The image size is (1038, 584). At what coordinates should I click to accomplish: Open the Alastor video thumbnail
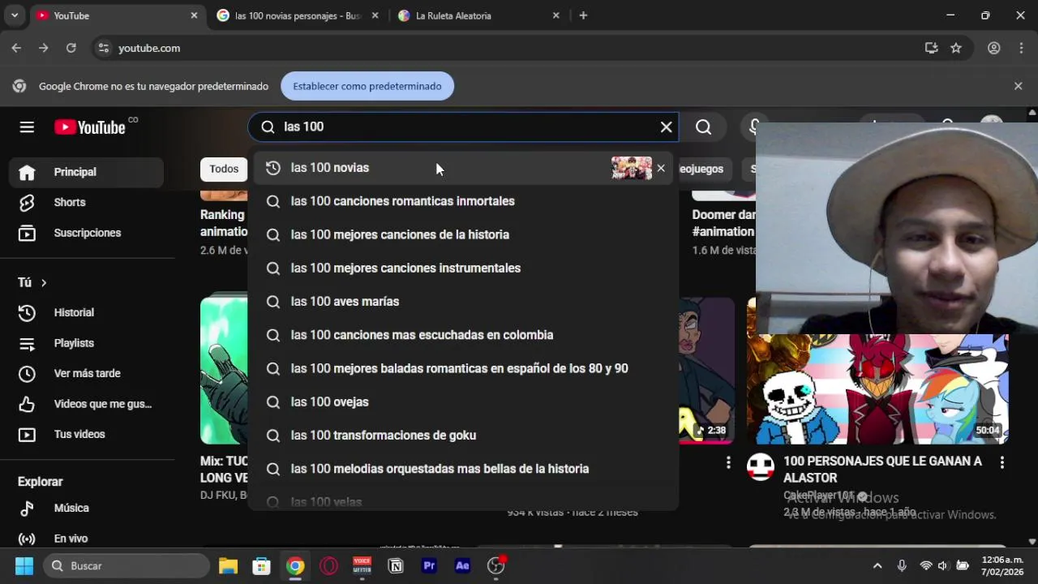pyautogui.click(x=877, y=389)
